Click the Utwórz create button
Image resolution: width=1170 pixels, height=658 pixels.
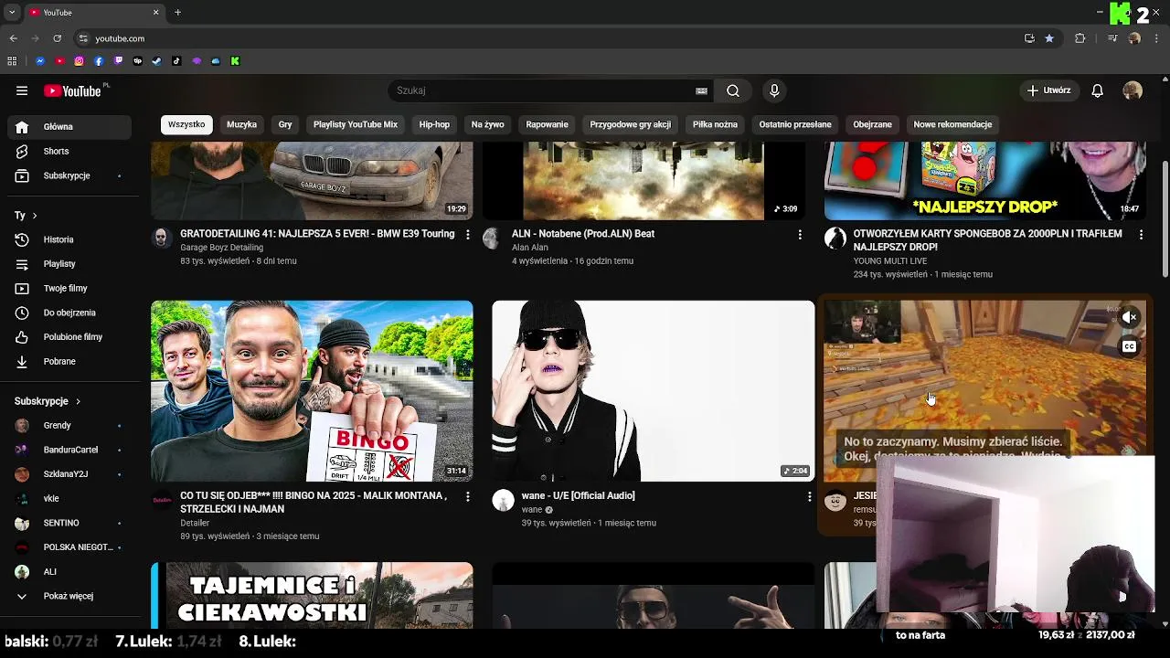[1049, 90]
